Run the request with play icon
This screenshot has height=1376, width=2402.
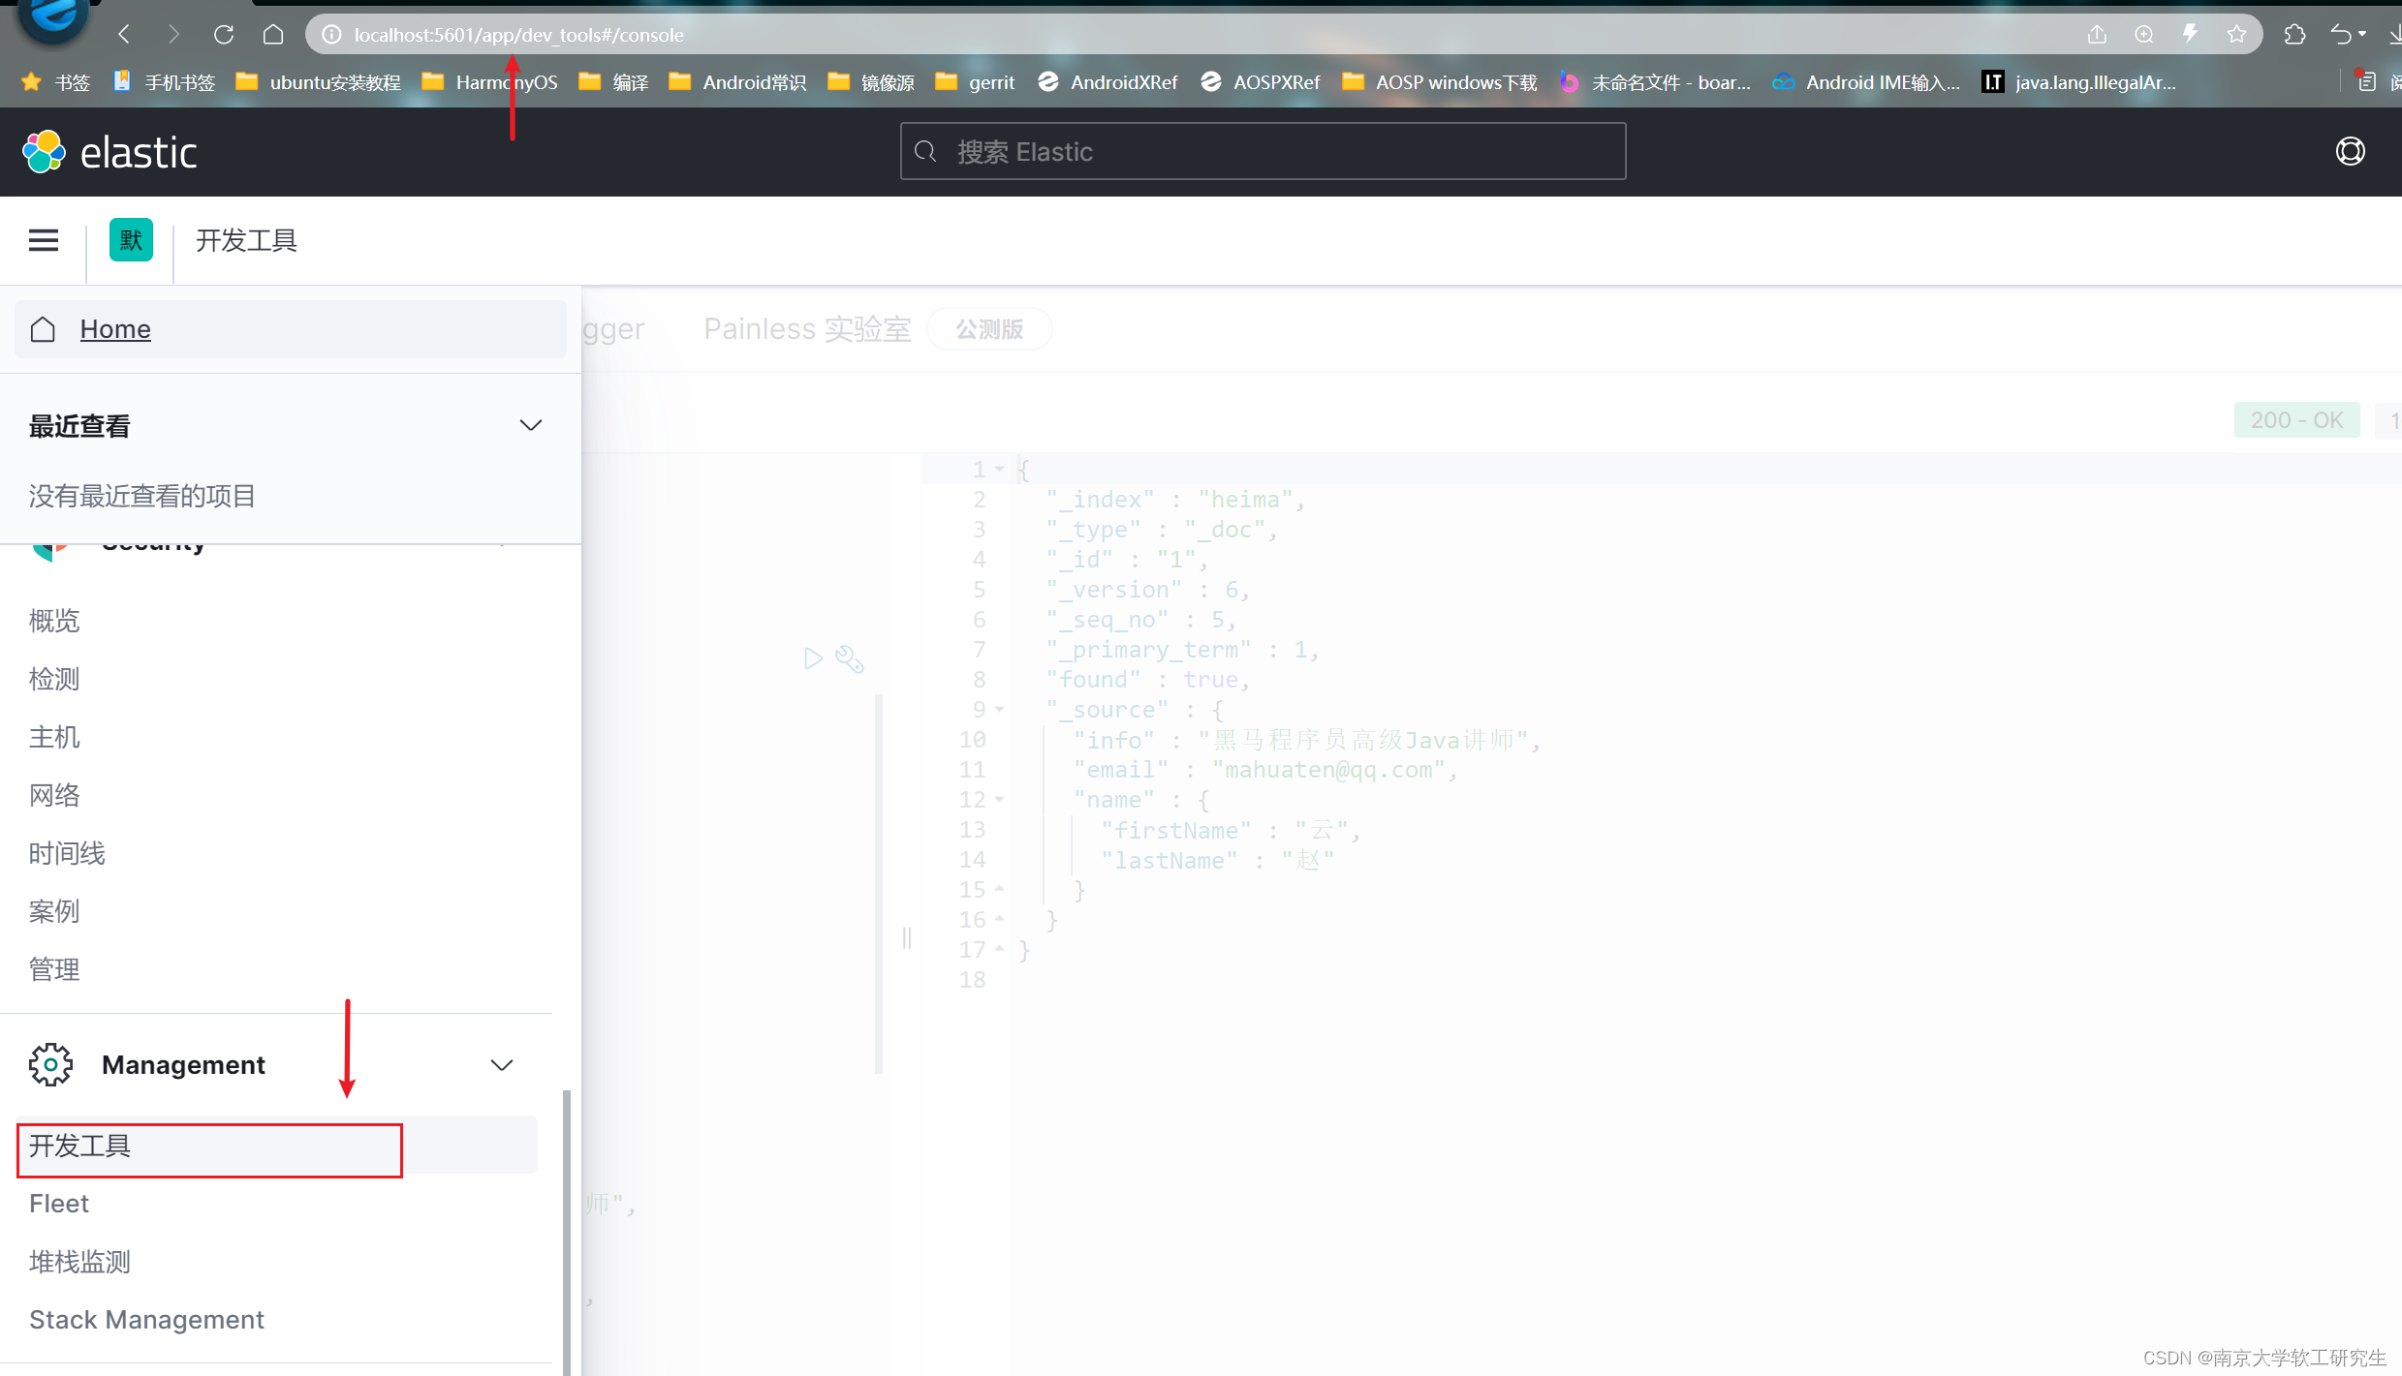(813, 659)
